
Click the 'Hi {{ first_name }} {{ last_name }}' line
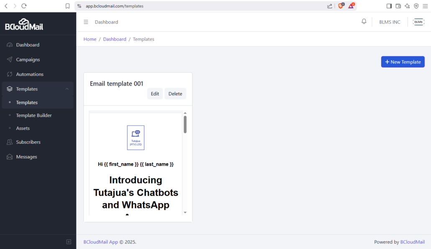[136, 164]
